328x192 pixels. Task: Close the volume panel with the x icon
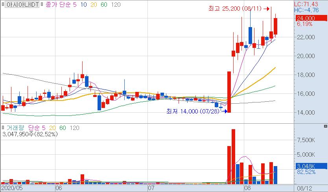(x=325, y=126)
